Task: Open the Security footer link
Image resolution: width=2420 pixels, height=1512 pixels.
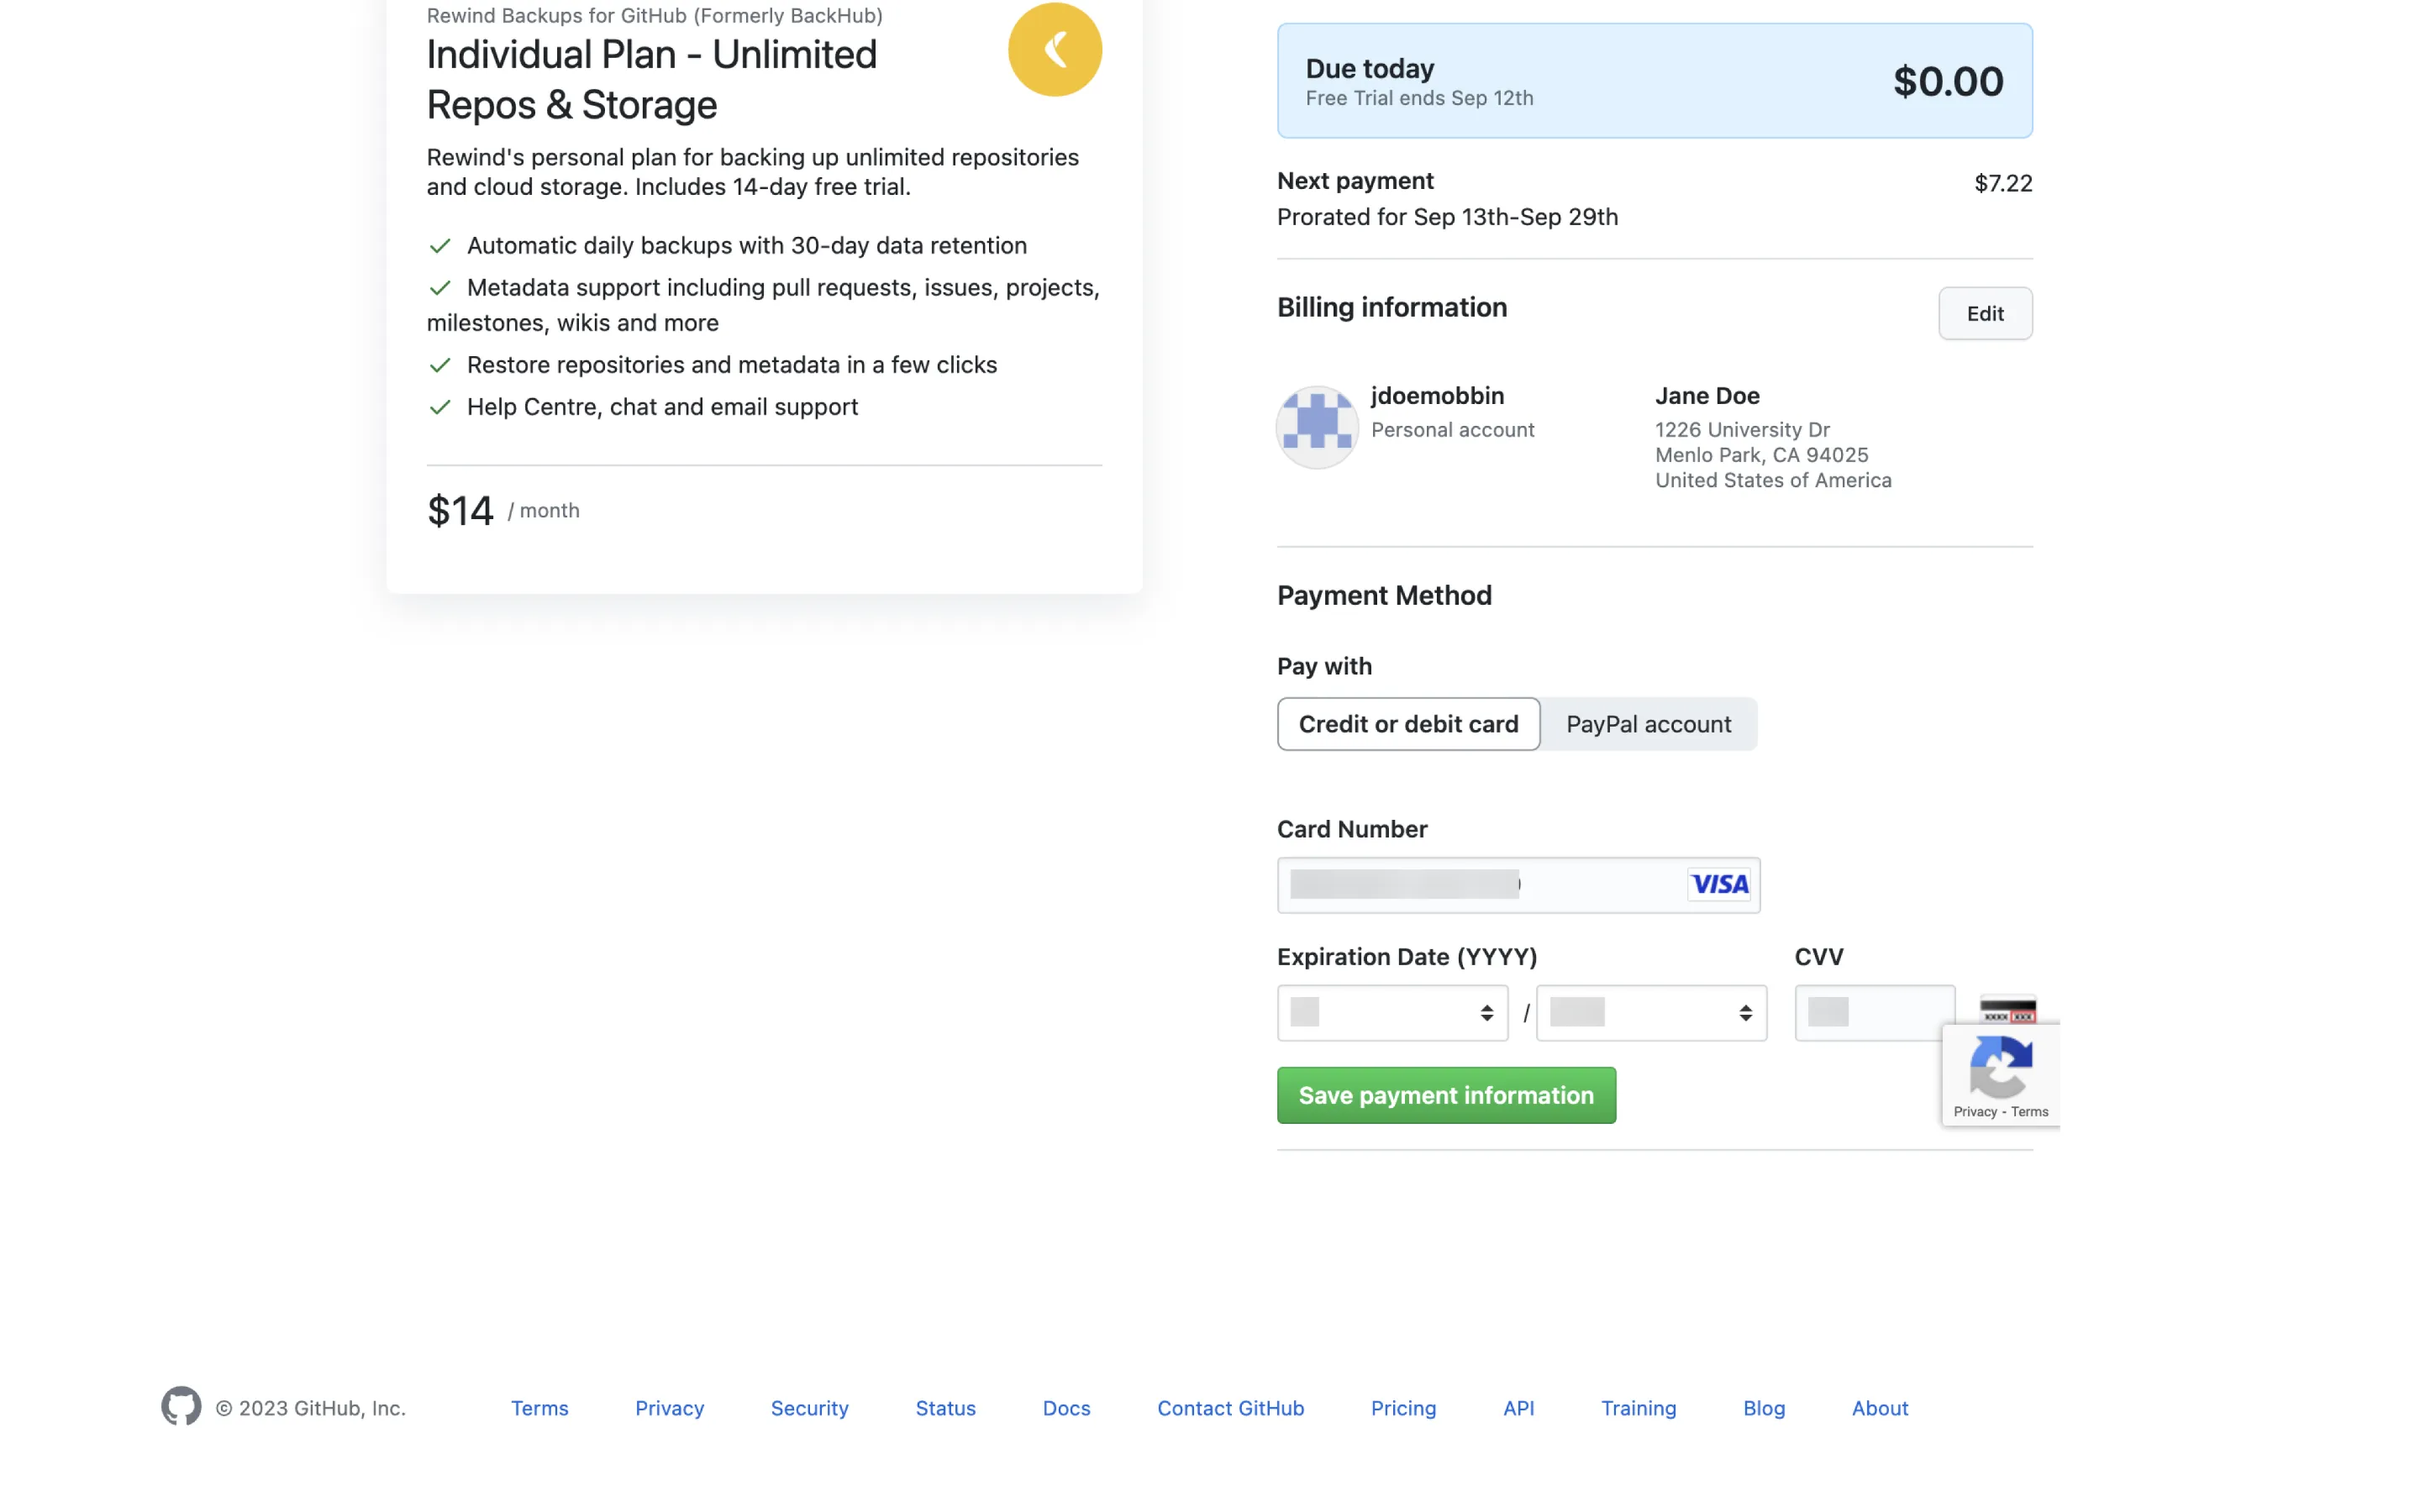Action: (809, 1408)
